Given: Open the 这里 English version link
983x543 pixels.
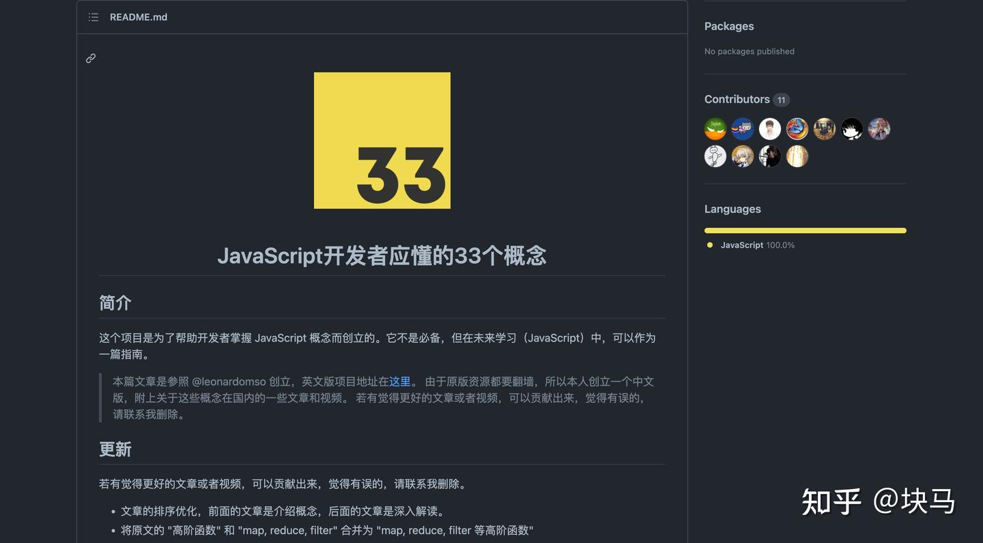Looking at the screenshot, I should [400, 381].
